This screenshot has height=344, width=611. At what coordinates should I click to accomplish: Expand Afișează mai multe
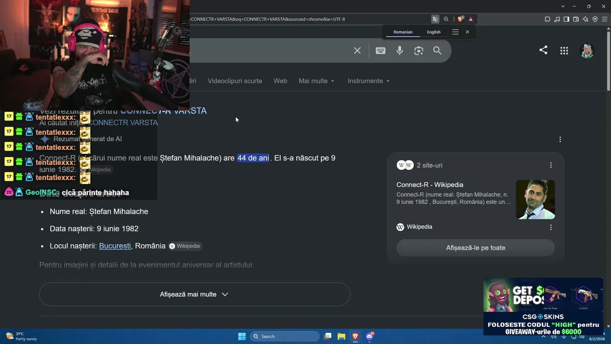tap(195, 294)
